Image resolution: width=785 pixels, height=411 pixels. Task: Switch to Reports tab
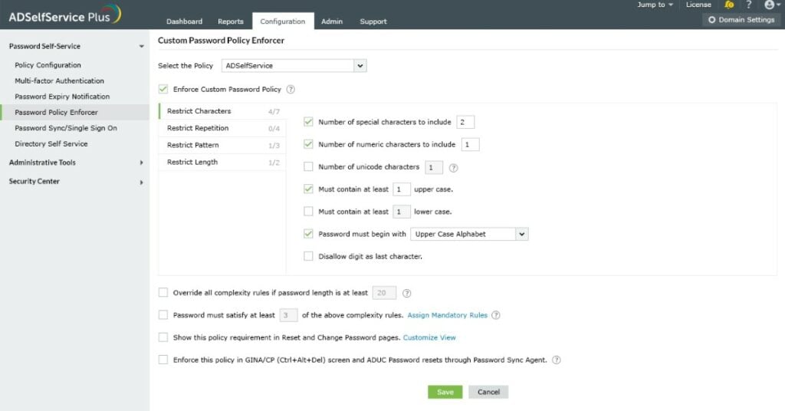coord(230,21)
